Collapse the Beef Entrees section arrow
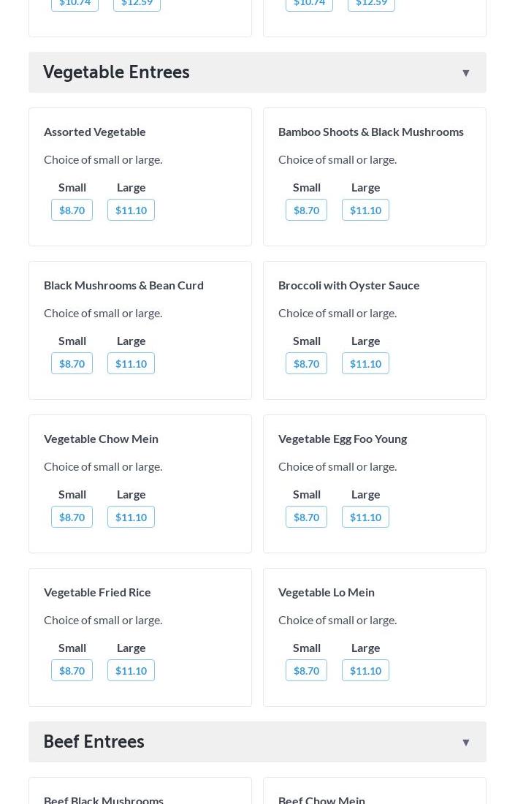The width and height of the screenshot is (515, 804). (x=465, y=742)
